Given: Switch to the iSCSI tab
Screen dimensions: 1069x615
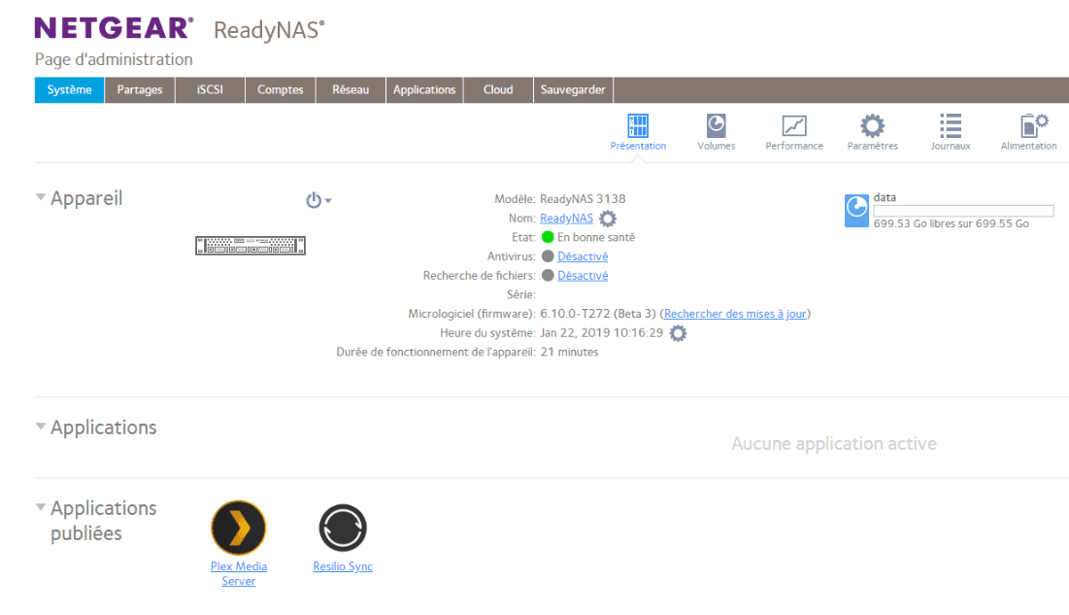Looking at the screenshot, I should (x=210, y=90).
